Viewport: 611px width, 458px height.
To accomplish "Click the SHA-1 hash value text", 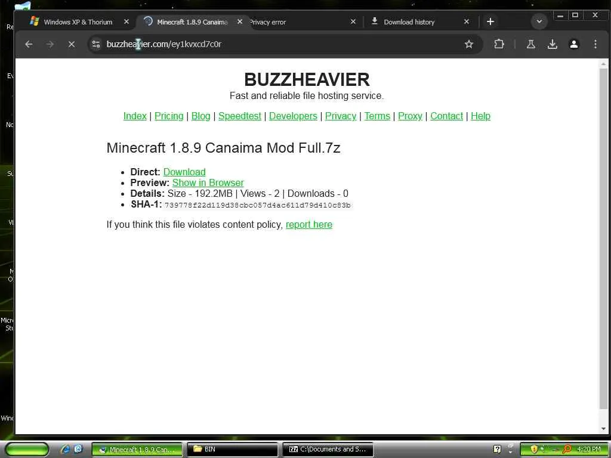I will pos(258,205).
